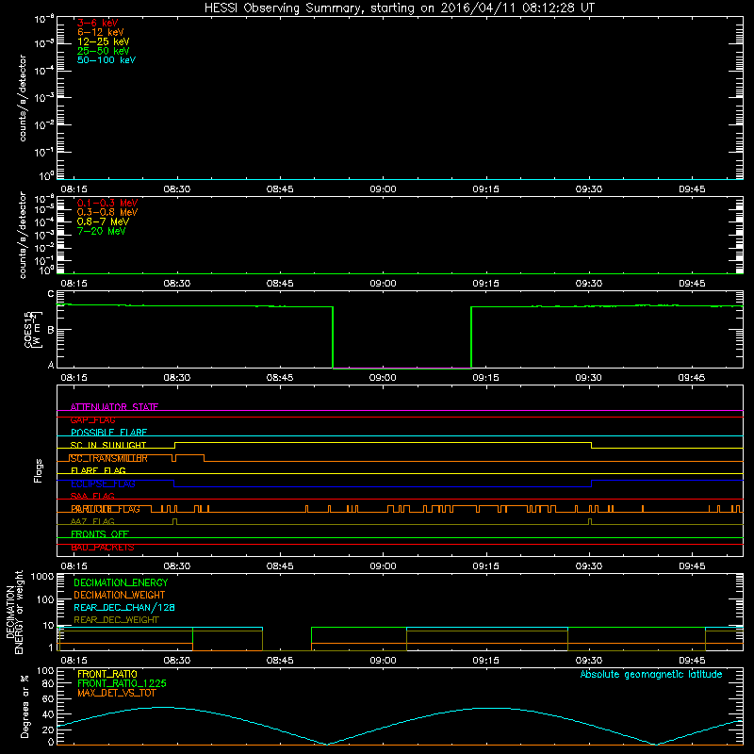Select the yellow 12-25 keV legend label
The height and width of the screenshot is (754, 754).
(104, 41)
